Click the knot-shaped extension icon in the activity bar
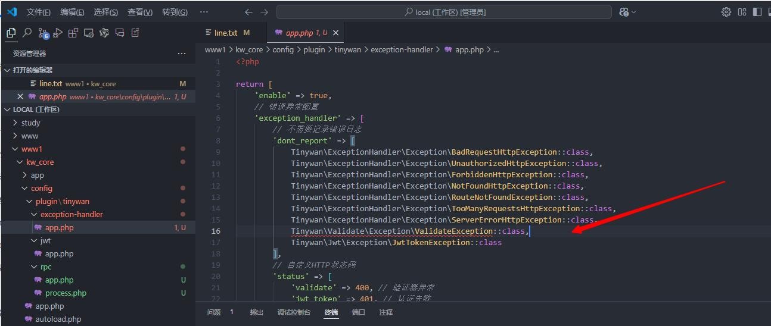 point(104,33)
